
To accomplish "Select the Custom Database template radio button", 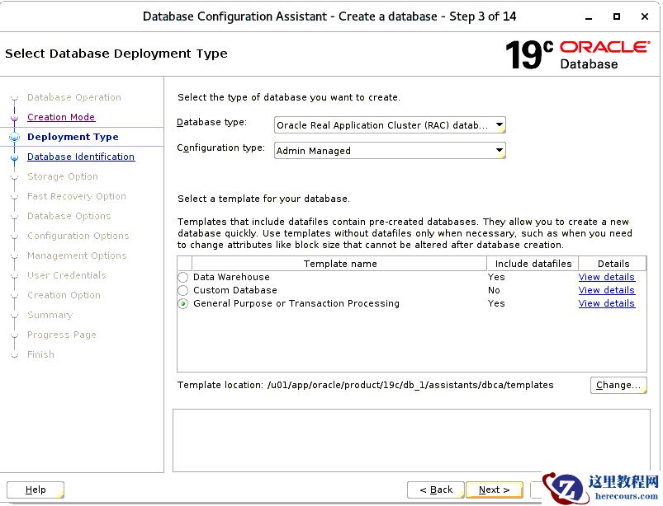I will click(x=183, y=290).
